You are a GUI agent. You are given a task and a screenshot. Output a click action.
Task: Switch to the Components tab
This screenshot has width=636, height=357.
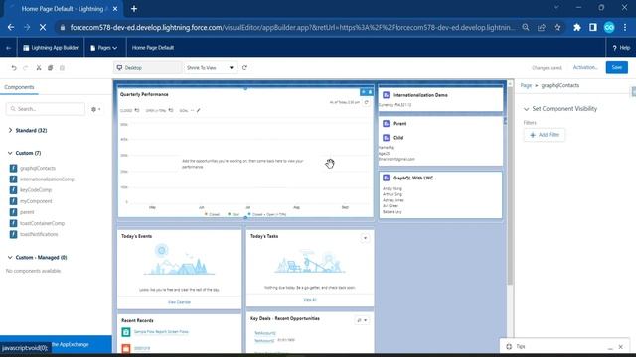click(19, 87)
